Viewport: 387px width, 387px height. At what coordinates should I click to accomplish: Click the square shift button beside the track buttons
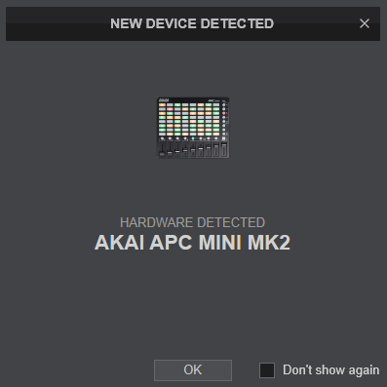click(223, 138)
